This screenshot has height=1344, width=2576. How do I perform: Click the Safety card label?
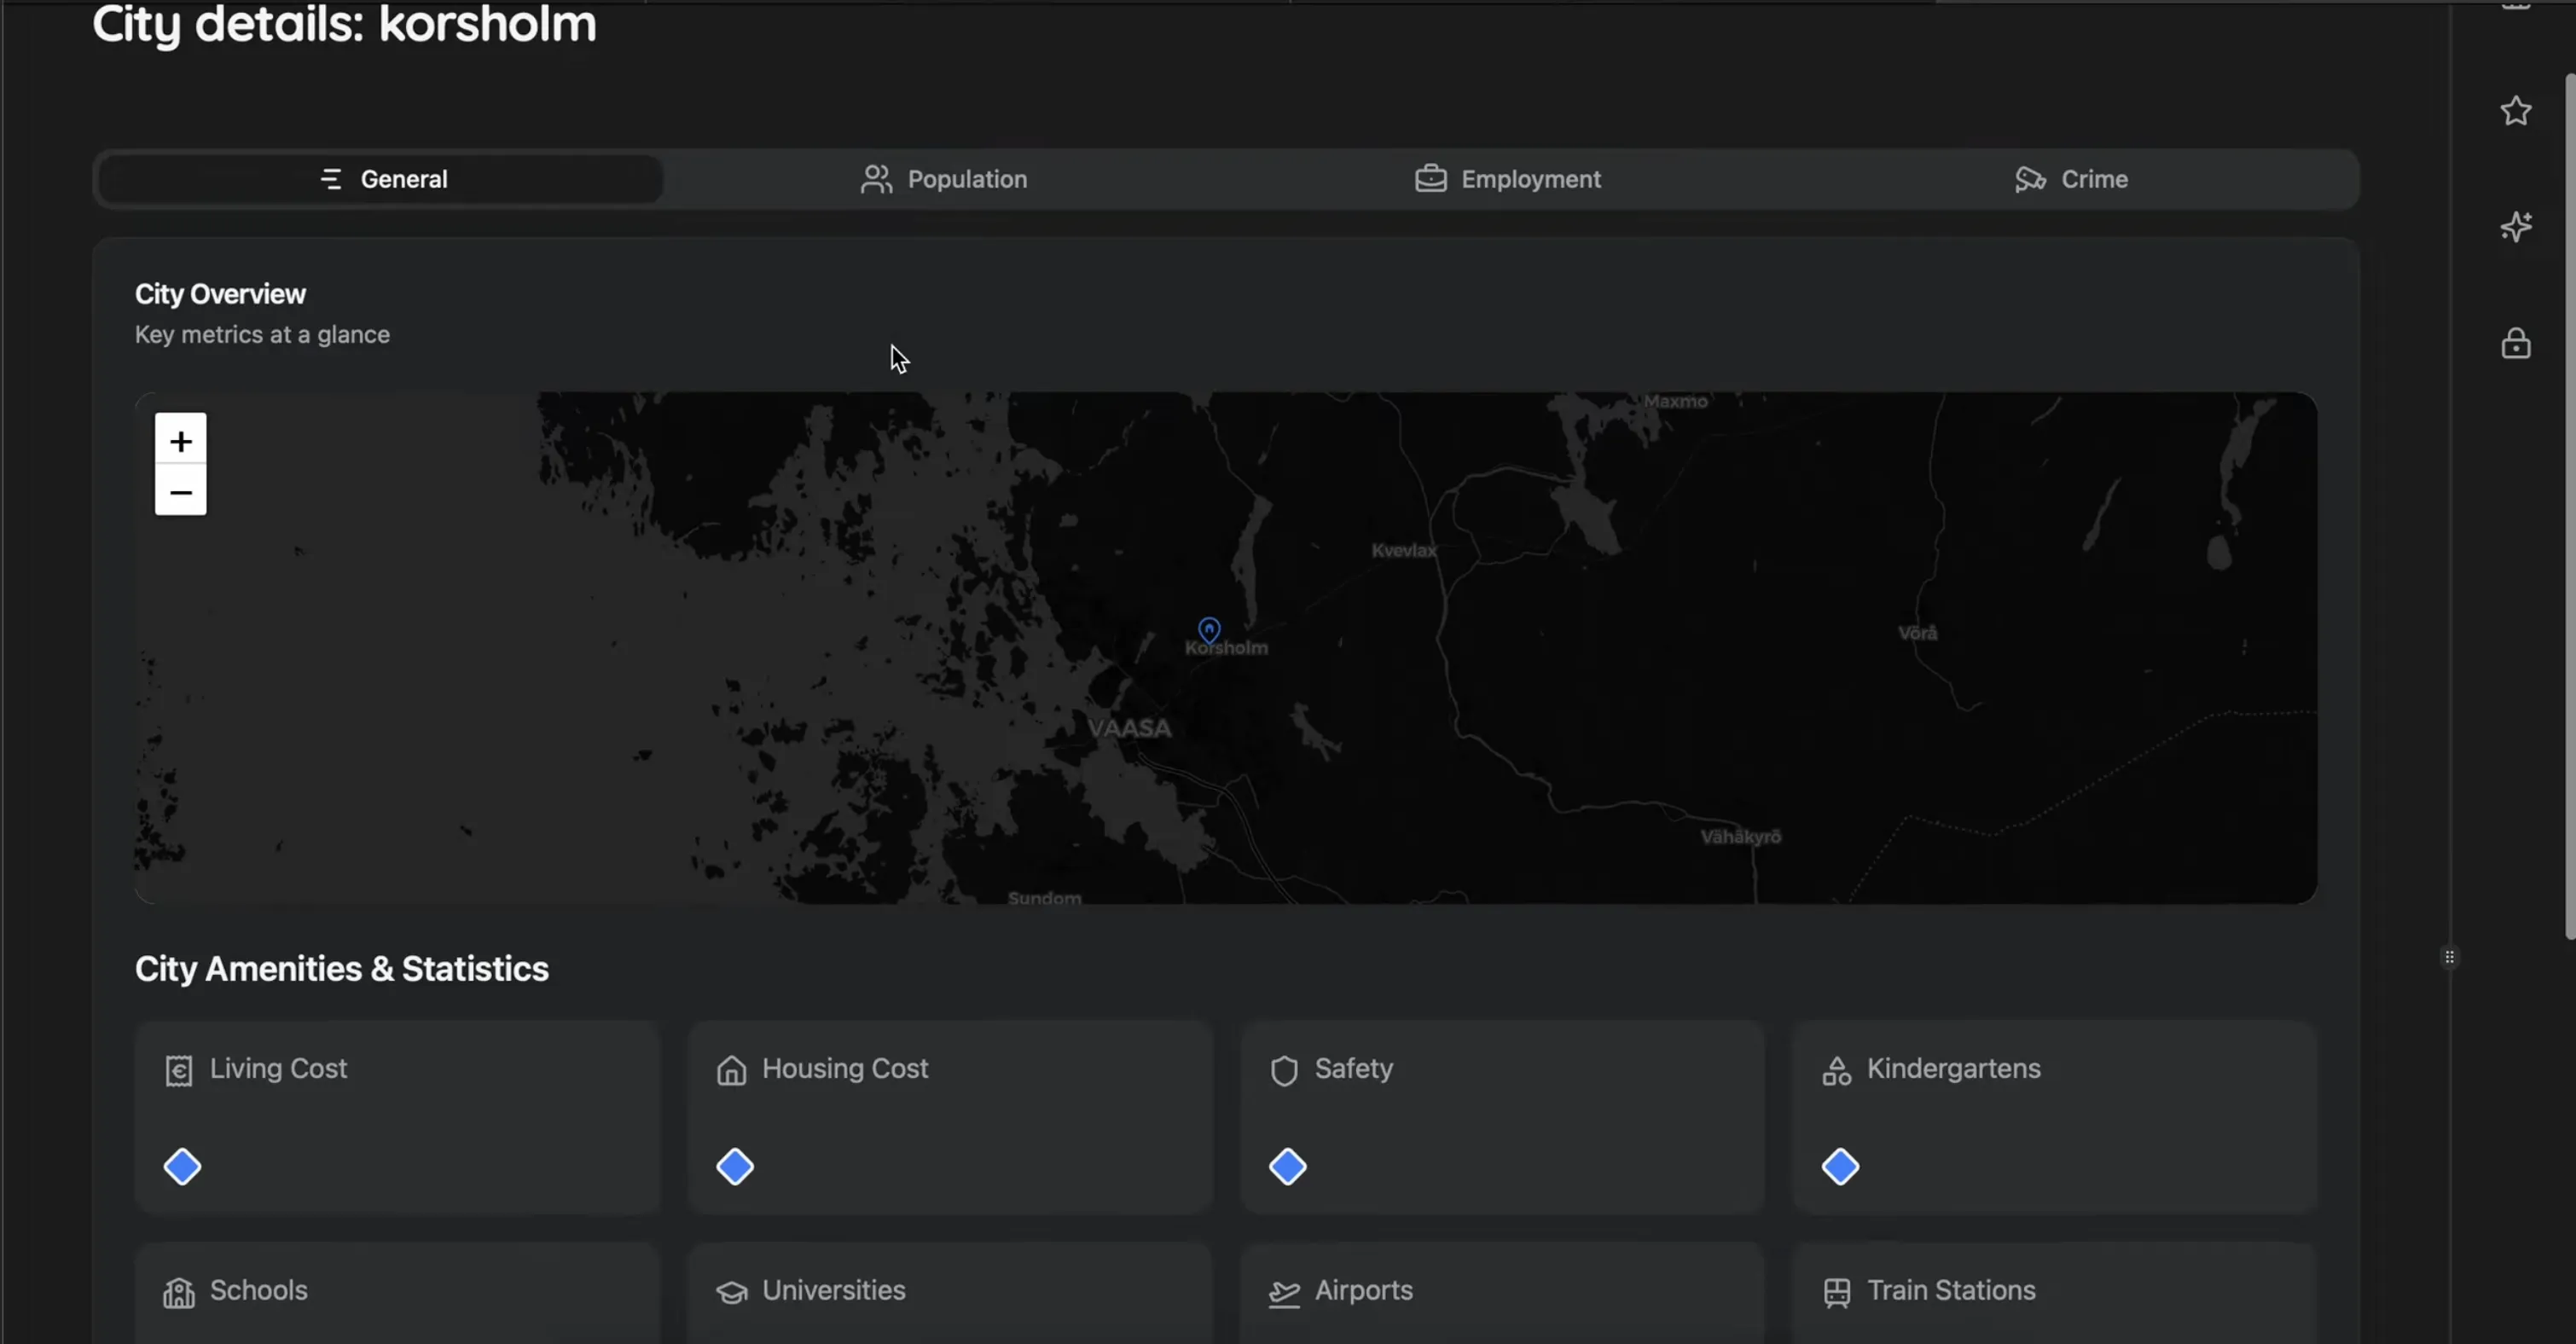point(1353,1069)
